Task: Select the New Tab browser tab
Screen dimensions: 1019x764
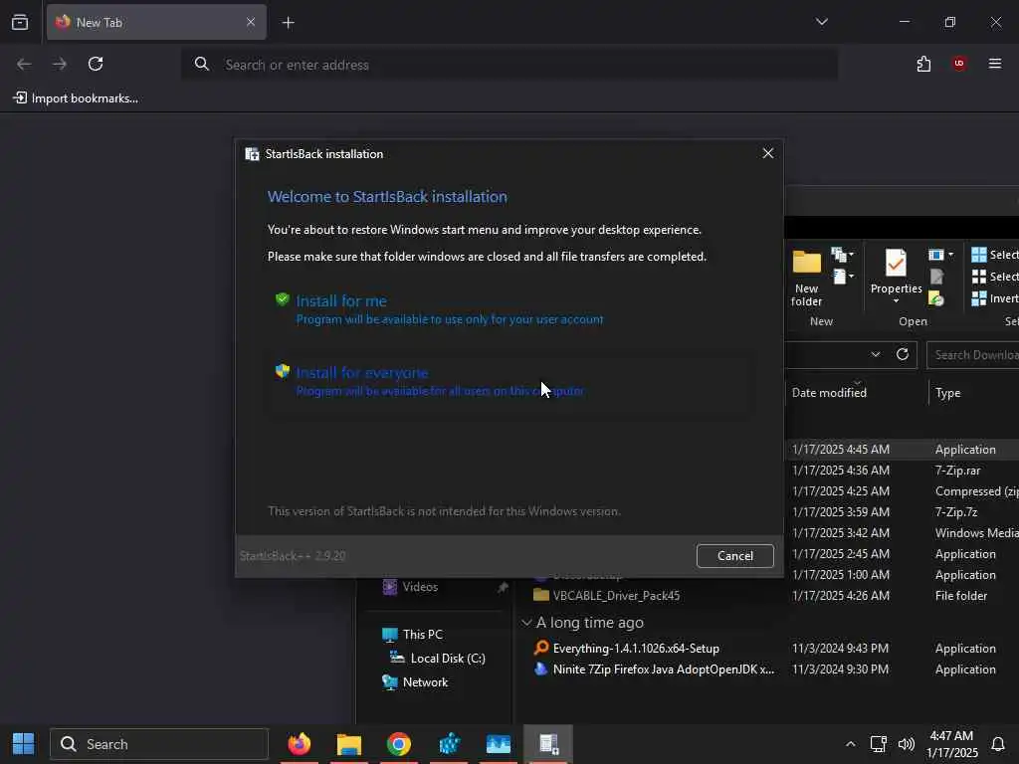Action: (156, 22)
